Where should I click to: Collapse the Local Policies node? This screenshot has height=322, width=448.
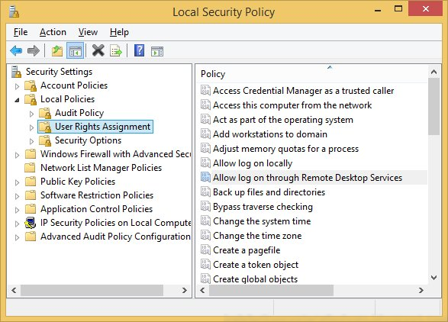click(x=17, y=100)
